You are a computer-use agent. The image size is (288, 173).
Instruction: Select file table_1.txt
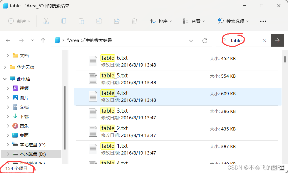pyautogui.click(x=177, y=149)
